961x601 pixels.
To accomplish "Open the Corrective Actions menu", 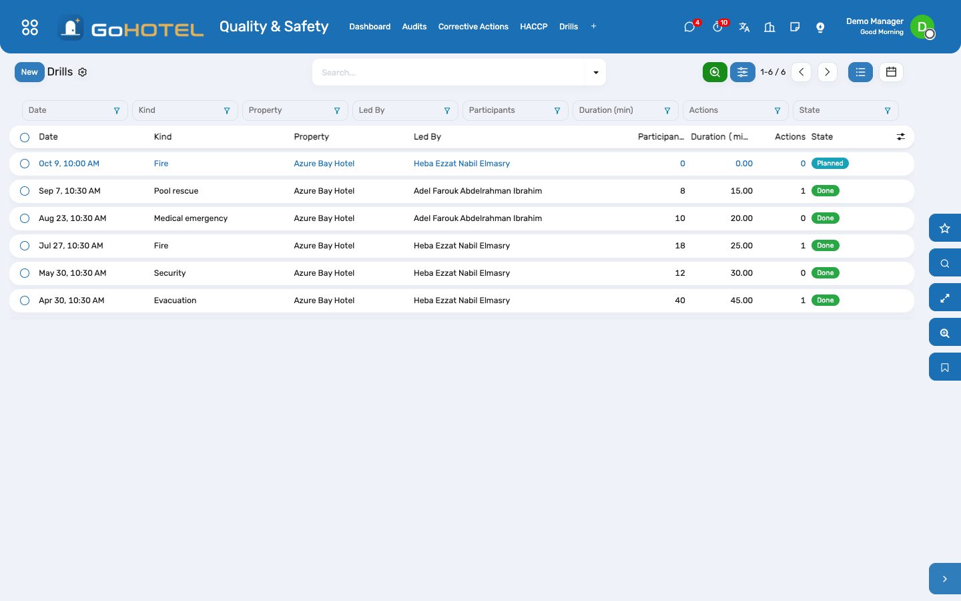I will click(x=473, y=27).
